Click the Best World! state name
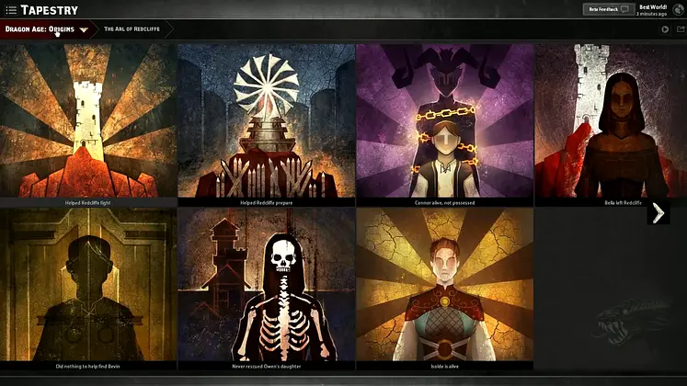Viewport: 687px width, 386px height. pos(653,7)
